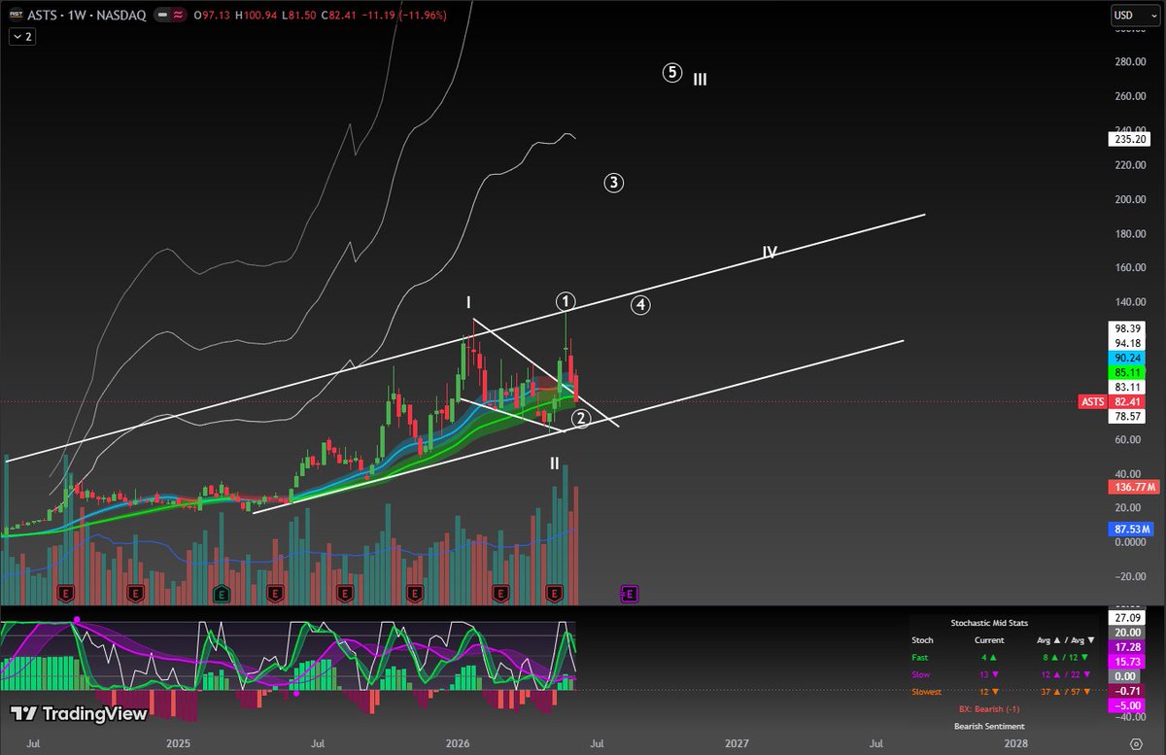Click the orange Slowest row label
This screenshot has width=1166, height=755.
tap(927, 691)
